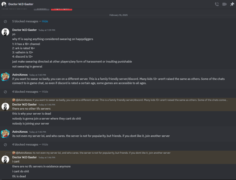Click Doctor W.D Gaster avatar at 7:39 PM
236x180 pixels.
pos(5,32)
